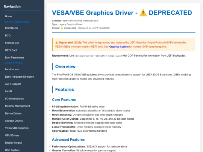Click the warning icon beside Status Deprecated
The height and width of the screenshot is (152, 203).
tap(62, 28)
